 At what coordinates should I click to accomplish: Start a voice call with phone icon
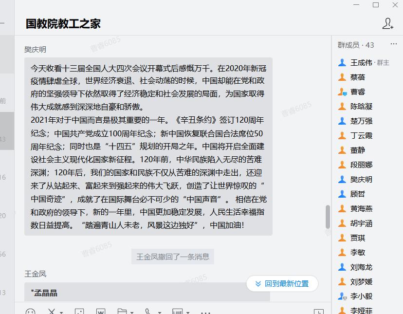[147, 312]
